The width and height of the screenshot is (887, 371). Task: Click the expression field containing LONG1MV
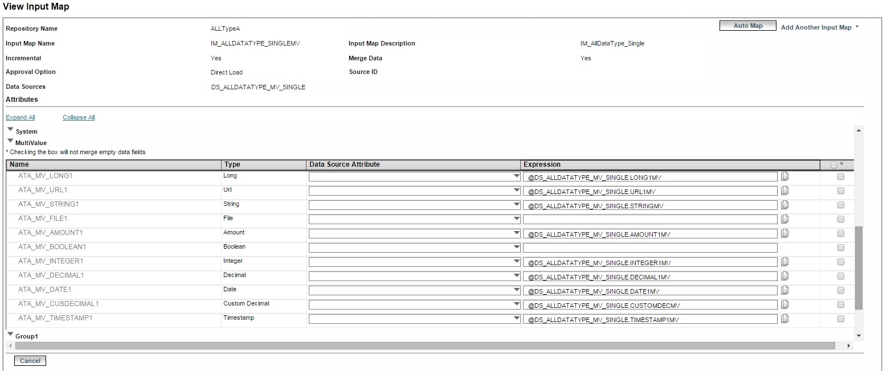(x=650, y=177)
